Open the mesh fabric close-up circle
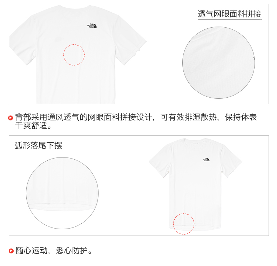Image resolution: width=277 pixels, height=266 pixels. click(x=218, y=63)
